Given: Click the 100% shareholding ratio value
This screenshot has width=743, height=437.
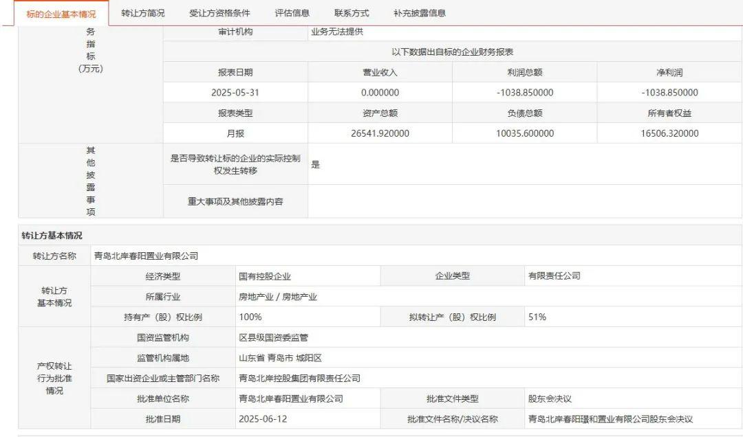Looking at the screenshot, I should coord(250,317).
